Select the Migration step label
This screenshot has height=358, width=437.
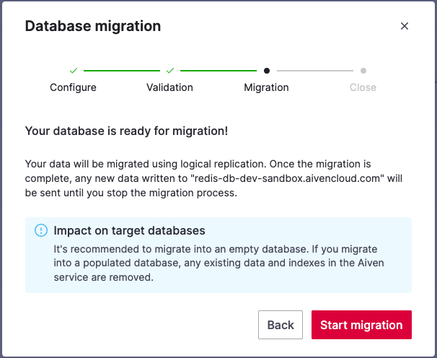click(x=266, y=87)
